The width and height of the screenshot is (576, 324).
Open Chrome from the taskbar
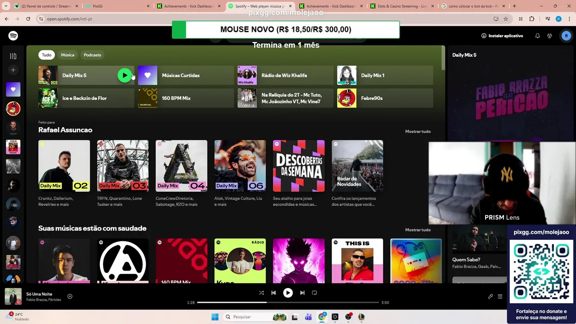(322, 317)
